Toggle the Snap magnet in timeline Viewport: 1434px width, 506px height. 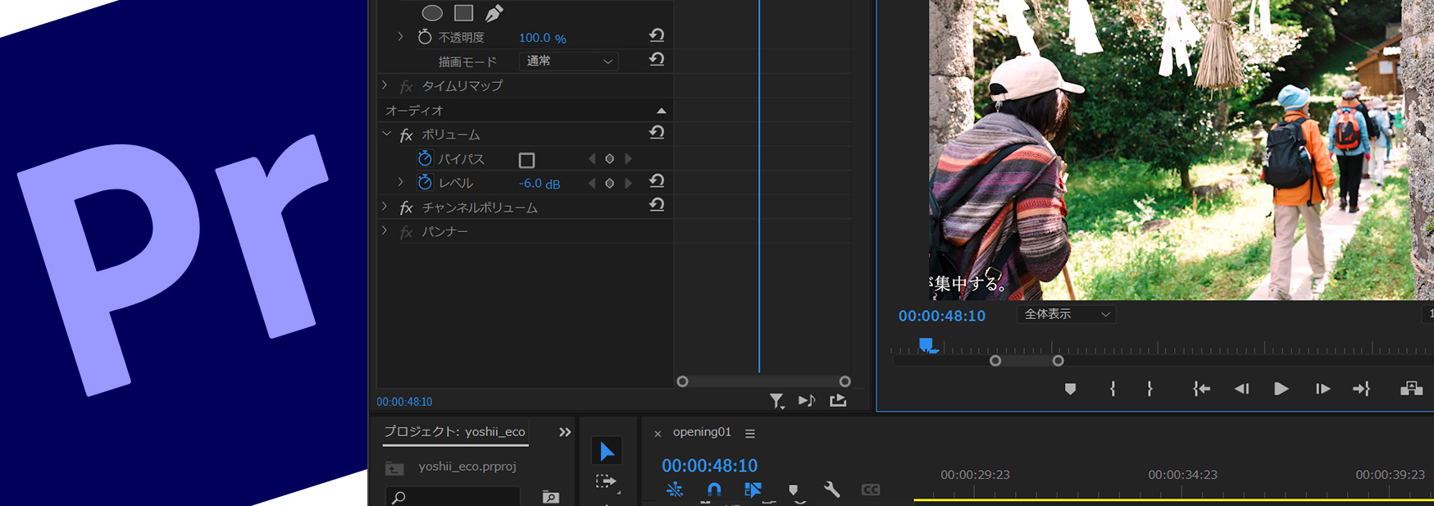coord(714,490)
